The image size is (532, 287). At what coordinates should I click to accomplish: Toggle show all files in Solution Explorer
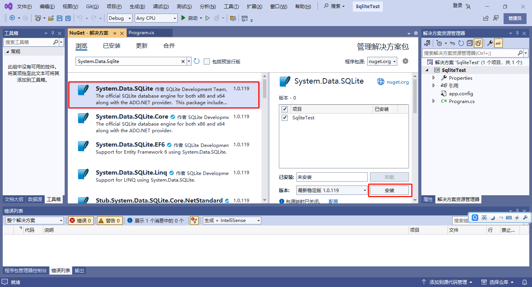click(478, 43)
